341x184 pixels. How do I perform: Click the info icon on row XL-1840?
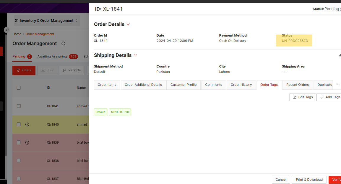pos(27,124)
